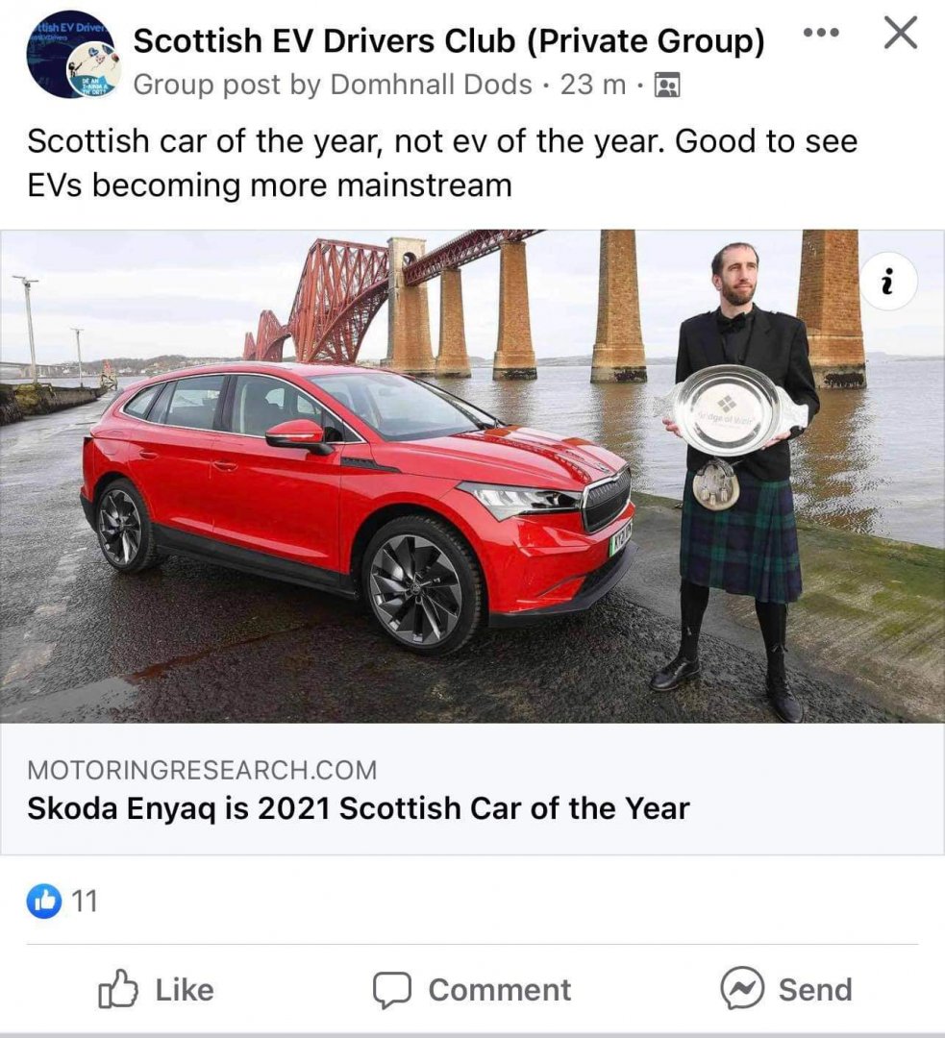
Task: Open the Skoda Enyaq article headline
Action: tap(359, 808)
